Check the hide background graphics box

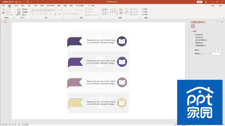(194, 45)
